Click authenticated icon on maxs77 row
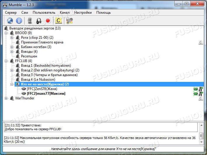This screenshot has height=155, width=207. click(x=201, y=94)
